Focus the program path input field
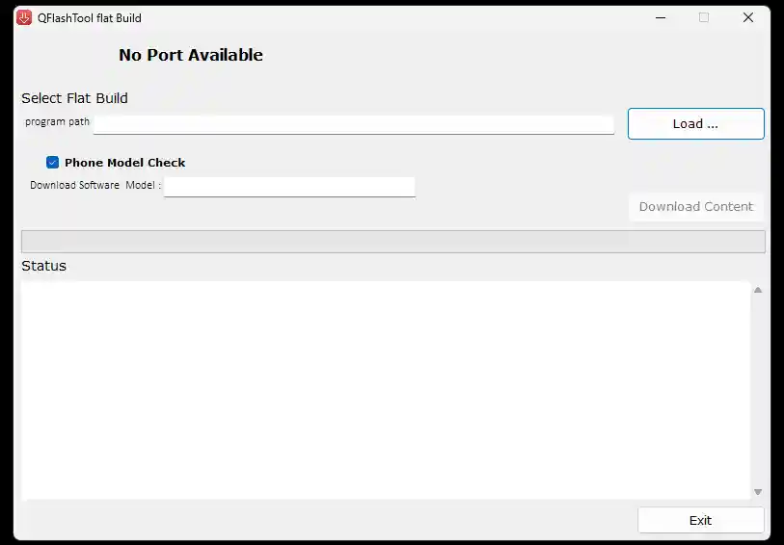784x545 pixels. 354,124
